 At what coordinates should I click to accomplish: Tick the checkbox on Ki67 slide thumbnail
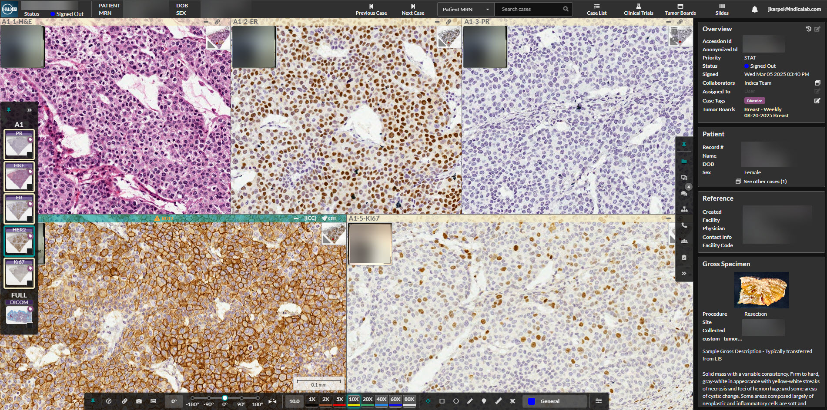[x=30, y=284]
